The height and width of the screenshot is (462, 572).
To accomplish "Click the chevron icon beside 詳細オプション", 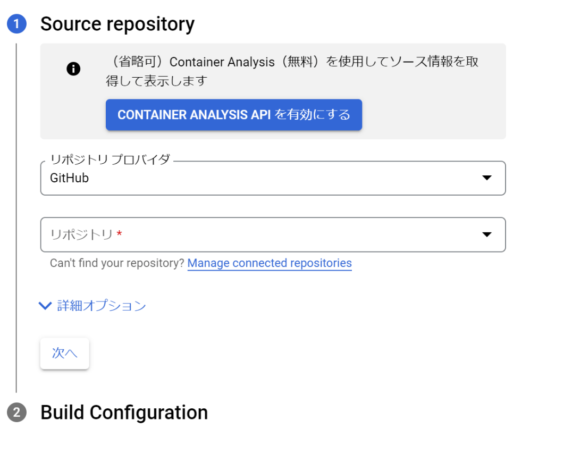I will coord(45,306).
